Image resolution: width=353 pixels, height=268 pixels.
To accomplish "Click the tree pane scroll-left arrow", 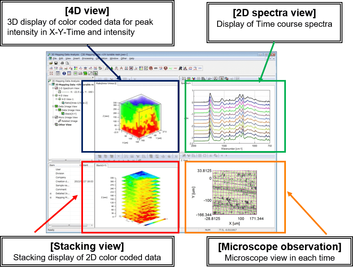I will (50, 160).
